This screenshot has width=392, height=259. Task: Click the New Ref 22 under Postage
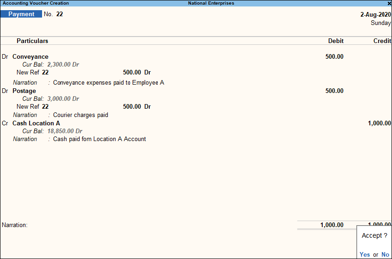click(x=32, y=106)
